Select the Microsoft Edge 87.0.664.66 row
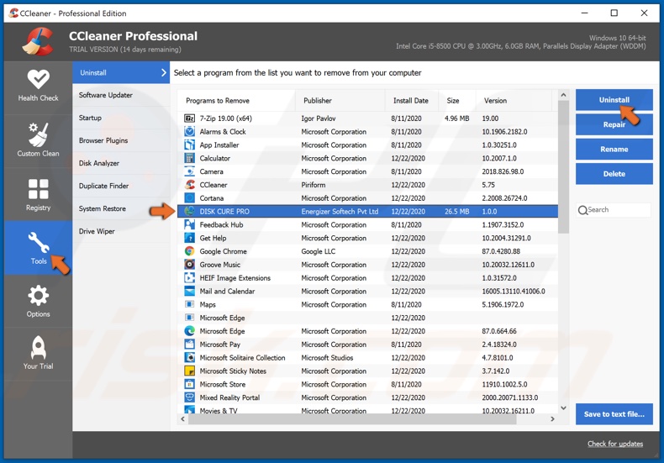Screen dimensions: 664x463 (x=367, y=331)
